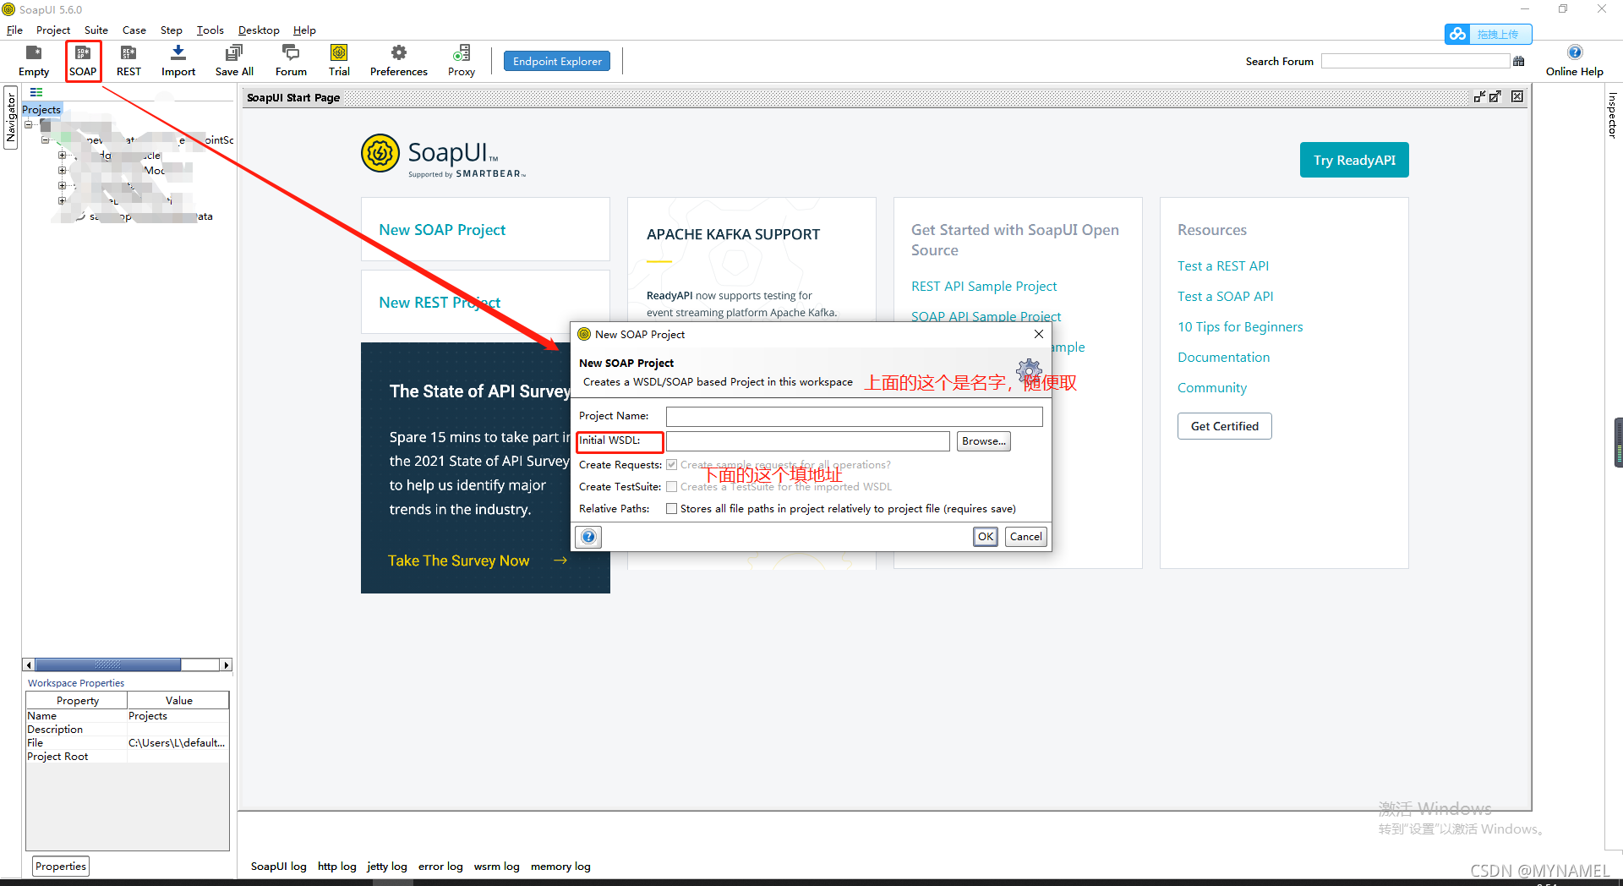Click the navigator horizontal scrollbar thumb
The height and width of the screenshot is (886, 1623).
tap(108, 665)
